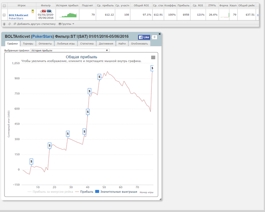The image size is (265, 212).
Task: Click the refresh arrow icon below the table
Action: 9,24
